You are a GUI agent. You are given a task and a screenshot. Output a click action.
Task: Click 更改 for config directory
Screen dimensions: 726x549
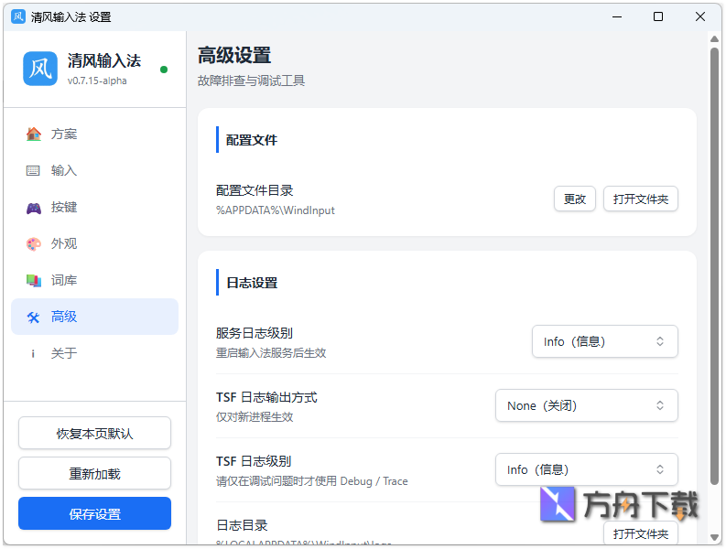pyautogui.click(x=575, y=199)
